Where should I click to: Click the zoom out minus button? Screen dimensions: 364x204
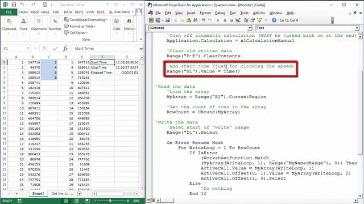click(96, 201)
